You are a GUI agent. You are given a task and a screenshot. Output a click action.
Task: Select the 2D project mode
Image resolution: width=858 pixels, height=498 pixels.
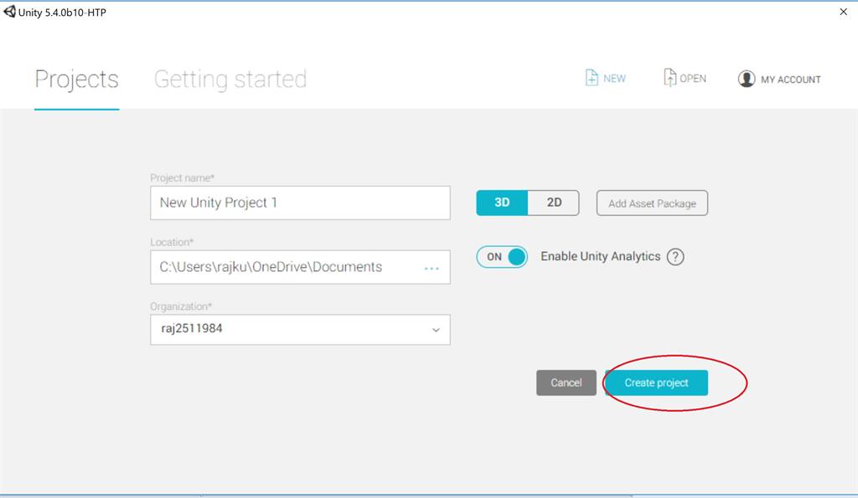pos(554,203)
